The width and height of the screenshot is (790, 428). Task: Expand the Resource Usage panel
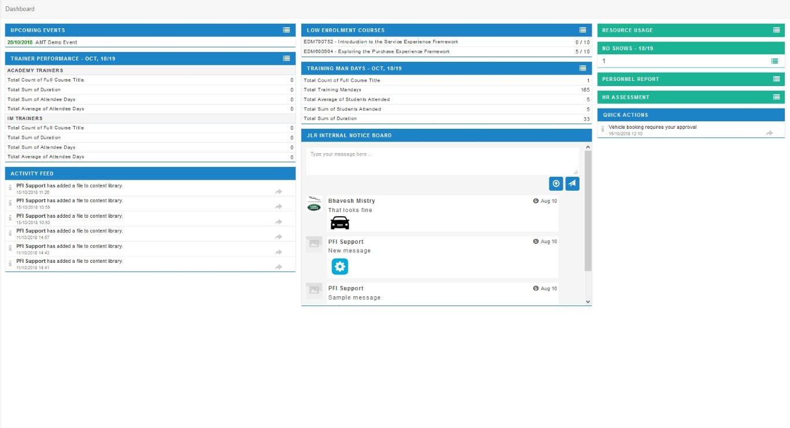click(776, 30)
